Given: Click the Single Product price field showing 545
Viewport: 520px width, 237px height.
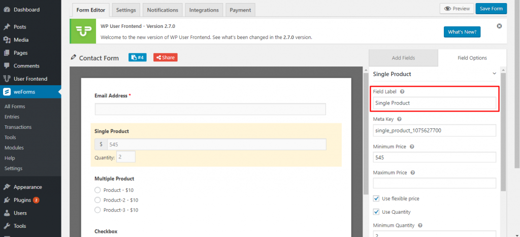Looking at the screenshot, I should [x=216, y=145].
